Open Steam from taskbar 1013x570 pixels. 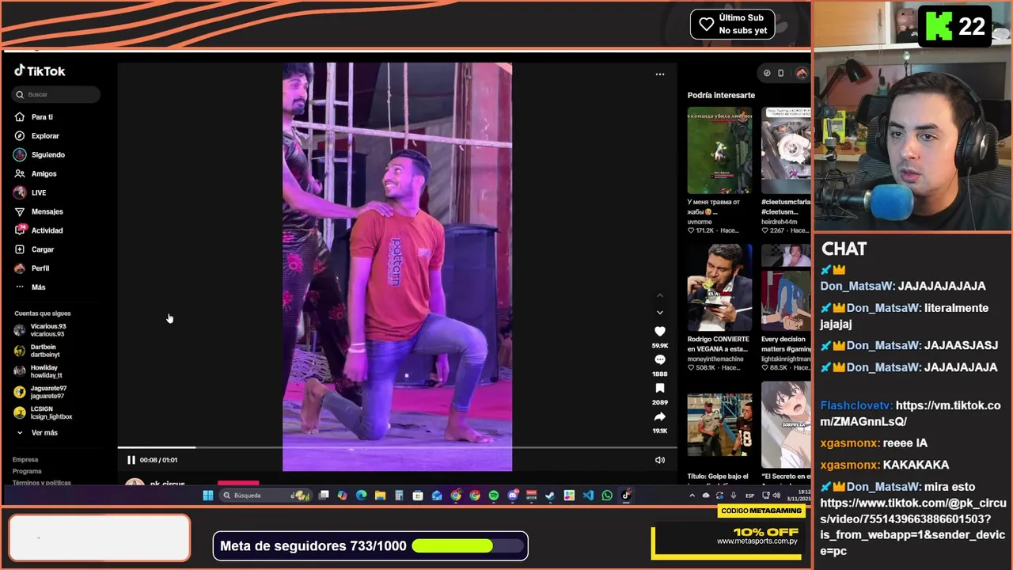(550, 496)
